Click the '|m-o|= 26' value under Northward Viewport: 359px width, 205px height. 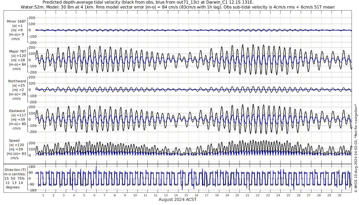pos(17,94)
